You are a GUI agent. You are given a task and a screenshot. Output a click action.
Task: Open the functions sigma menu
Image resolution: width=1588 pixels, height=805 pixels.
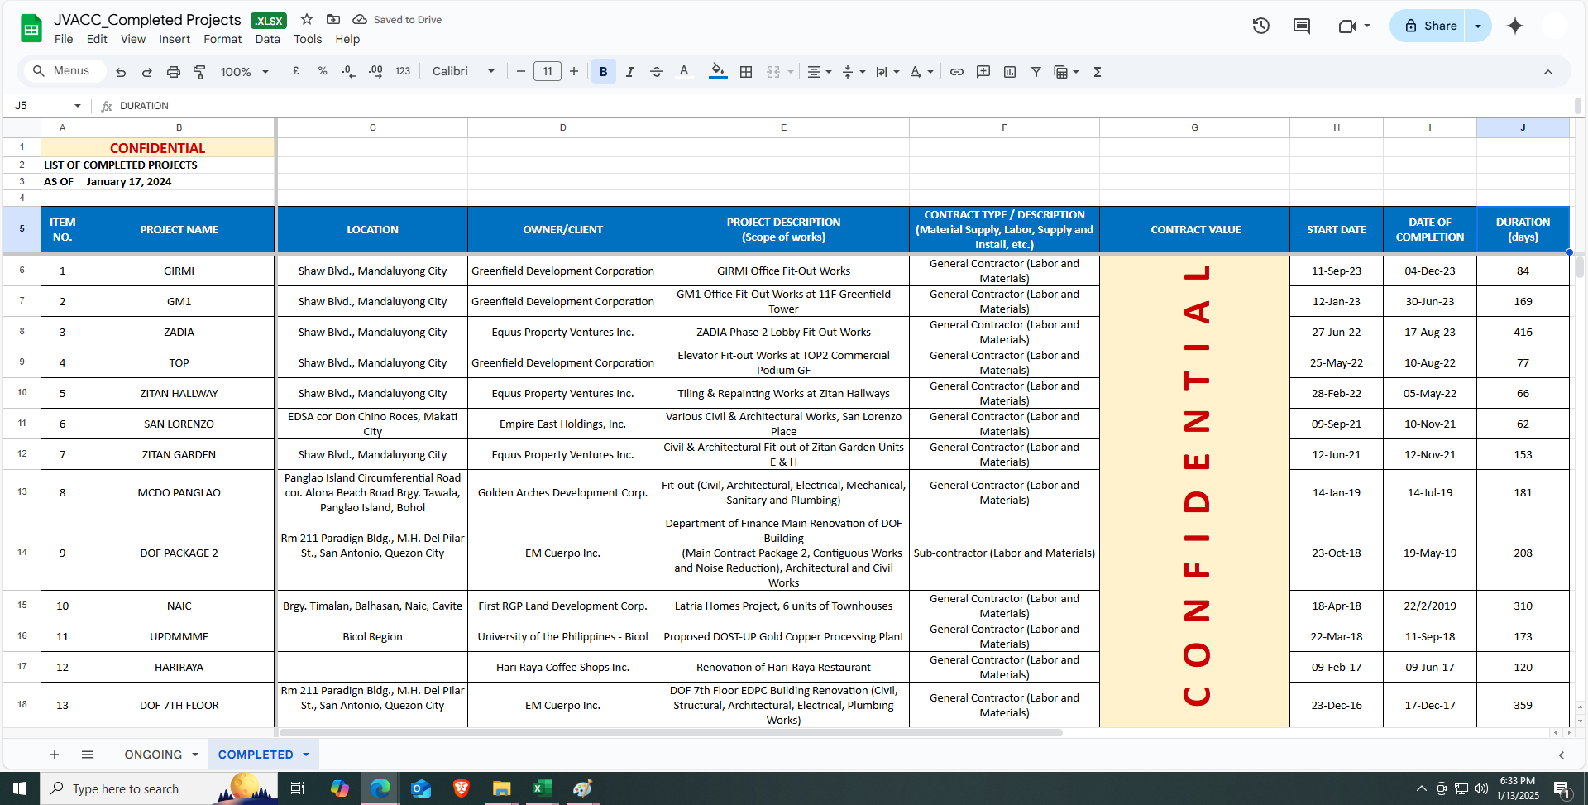click(x=1098, y=72)
